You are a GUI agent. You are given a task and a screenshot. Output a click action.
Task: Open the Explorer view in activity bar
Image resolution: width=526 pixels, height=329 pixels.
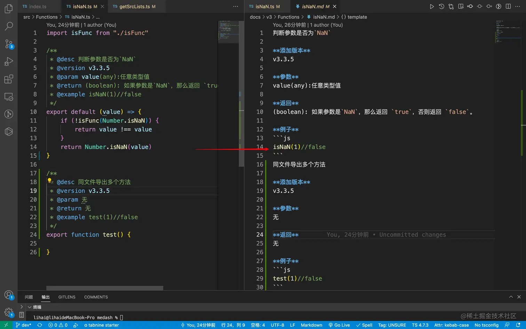9,8
